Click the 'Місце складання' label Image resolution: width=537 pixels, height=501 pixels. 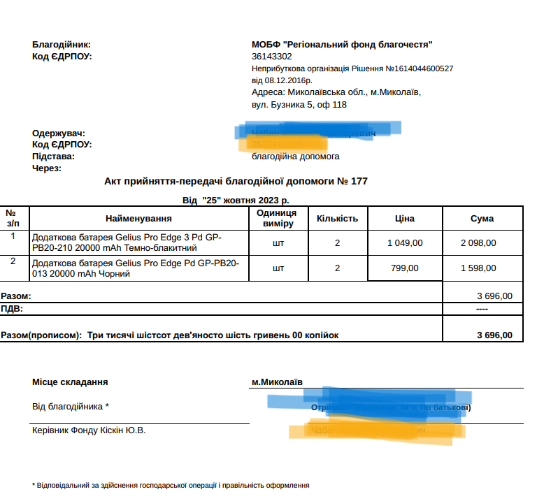click(70, 382)
